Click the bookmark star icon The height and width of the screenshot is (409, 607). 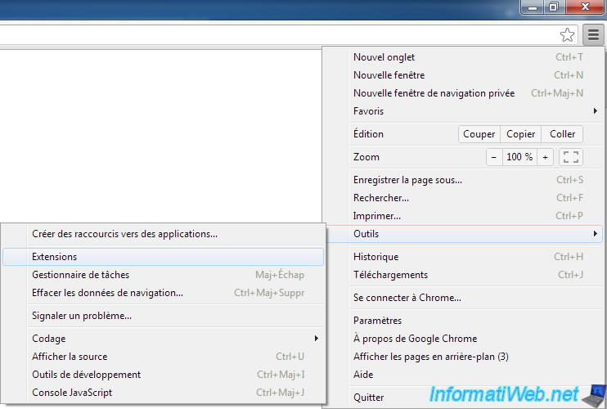point(567,34)
